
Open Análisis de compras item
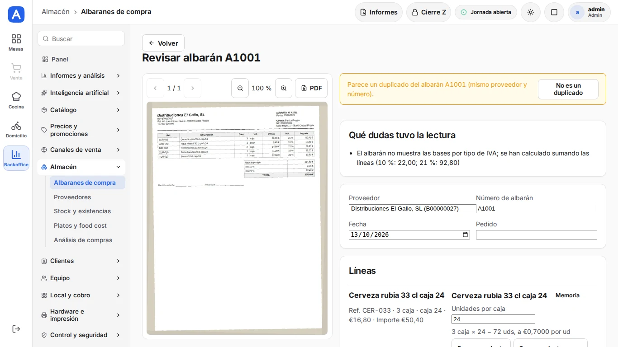point(87,240)
